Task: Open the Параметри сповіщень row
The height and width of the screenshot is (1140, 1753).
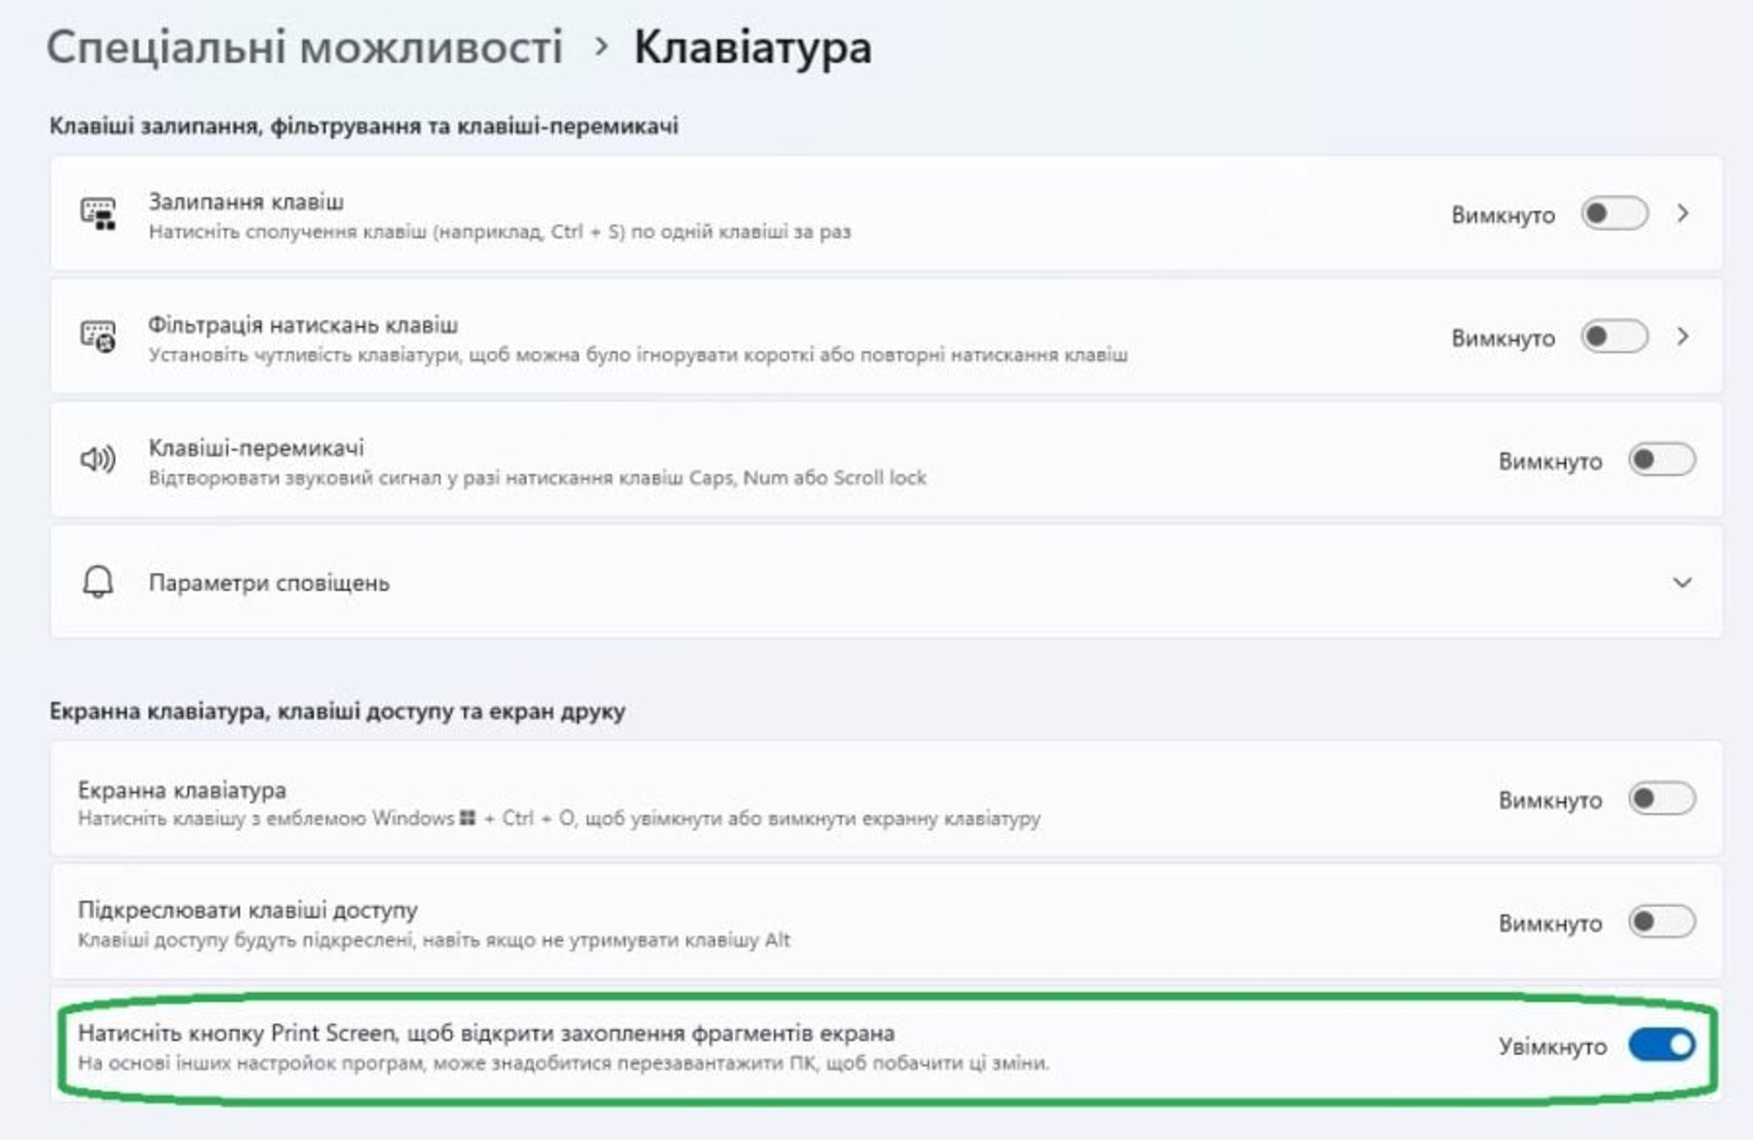Action: (x=886, y=582)
